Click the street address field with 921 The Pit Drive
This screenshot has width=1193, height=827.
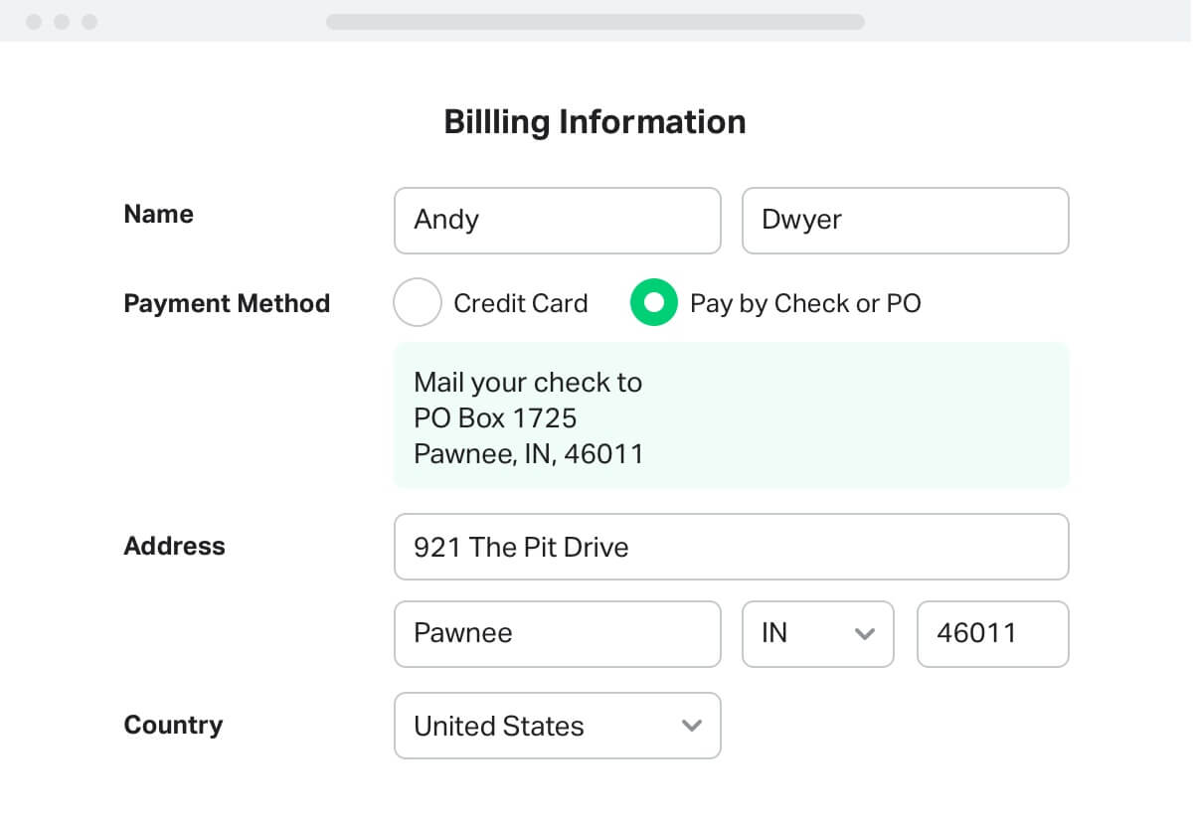click(x=731, y=547)
